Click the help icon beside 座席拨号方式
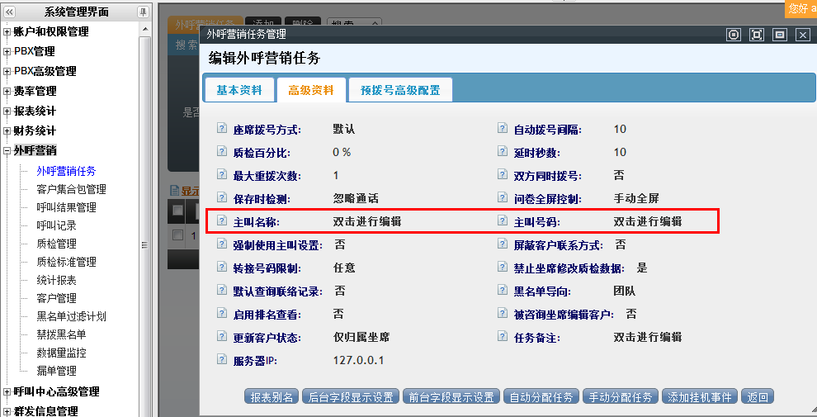The image size is (817, 417). [221, 130]
